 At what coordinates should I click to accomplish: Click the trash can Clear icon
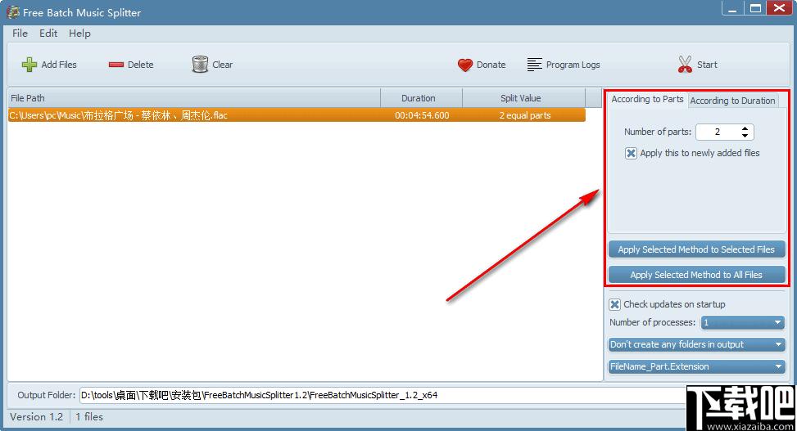point(200,65)
